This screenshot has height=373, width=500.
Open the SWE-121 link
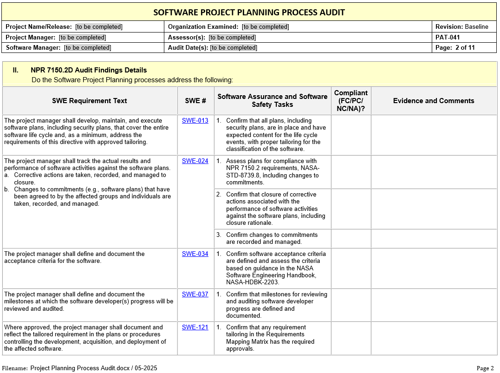(195, 327)
